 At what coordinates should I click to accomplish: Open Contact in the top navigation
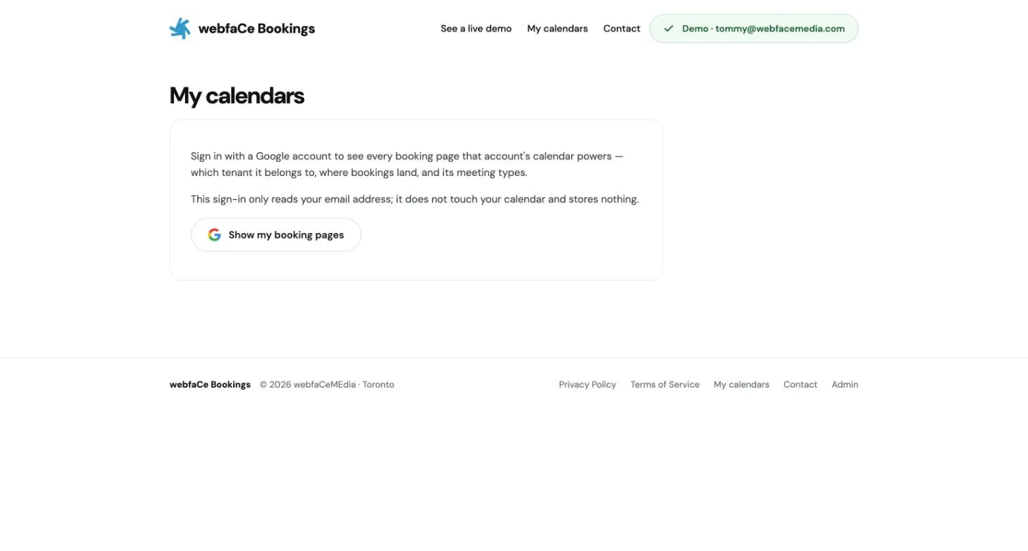621,29
